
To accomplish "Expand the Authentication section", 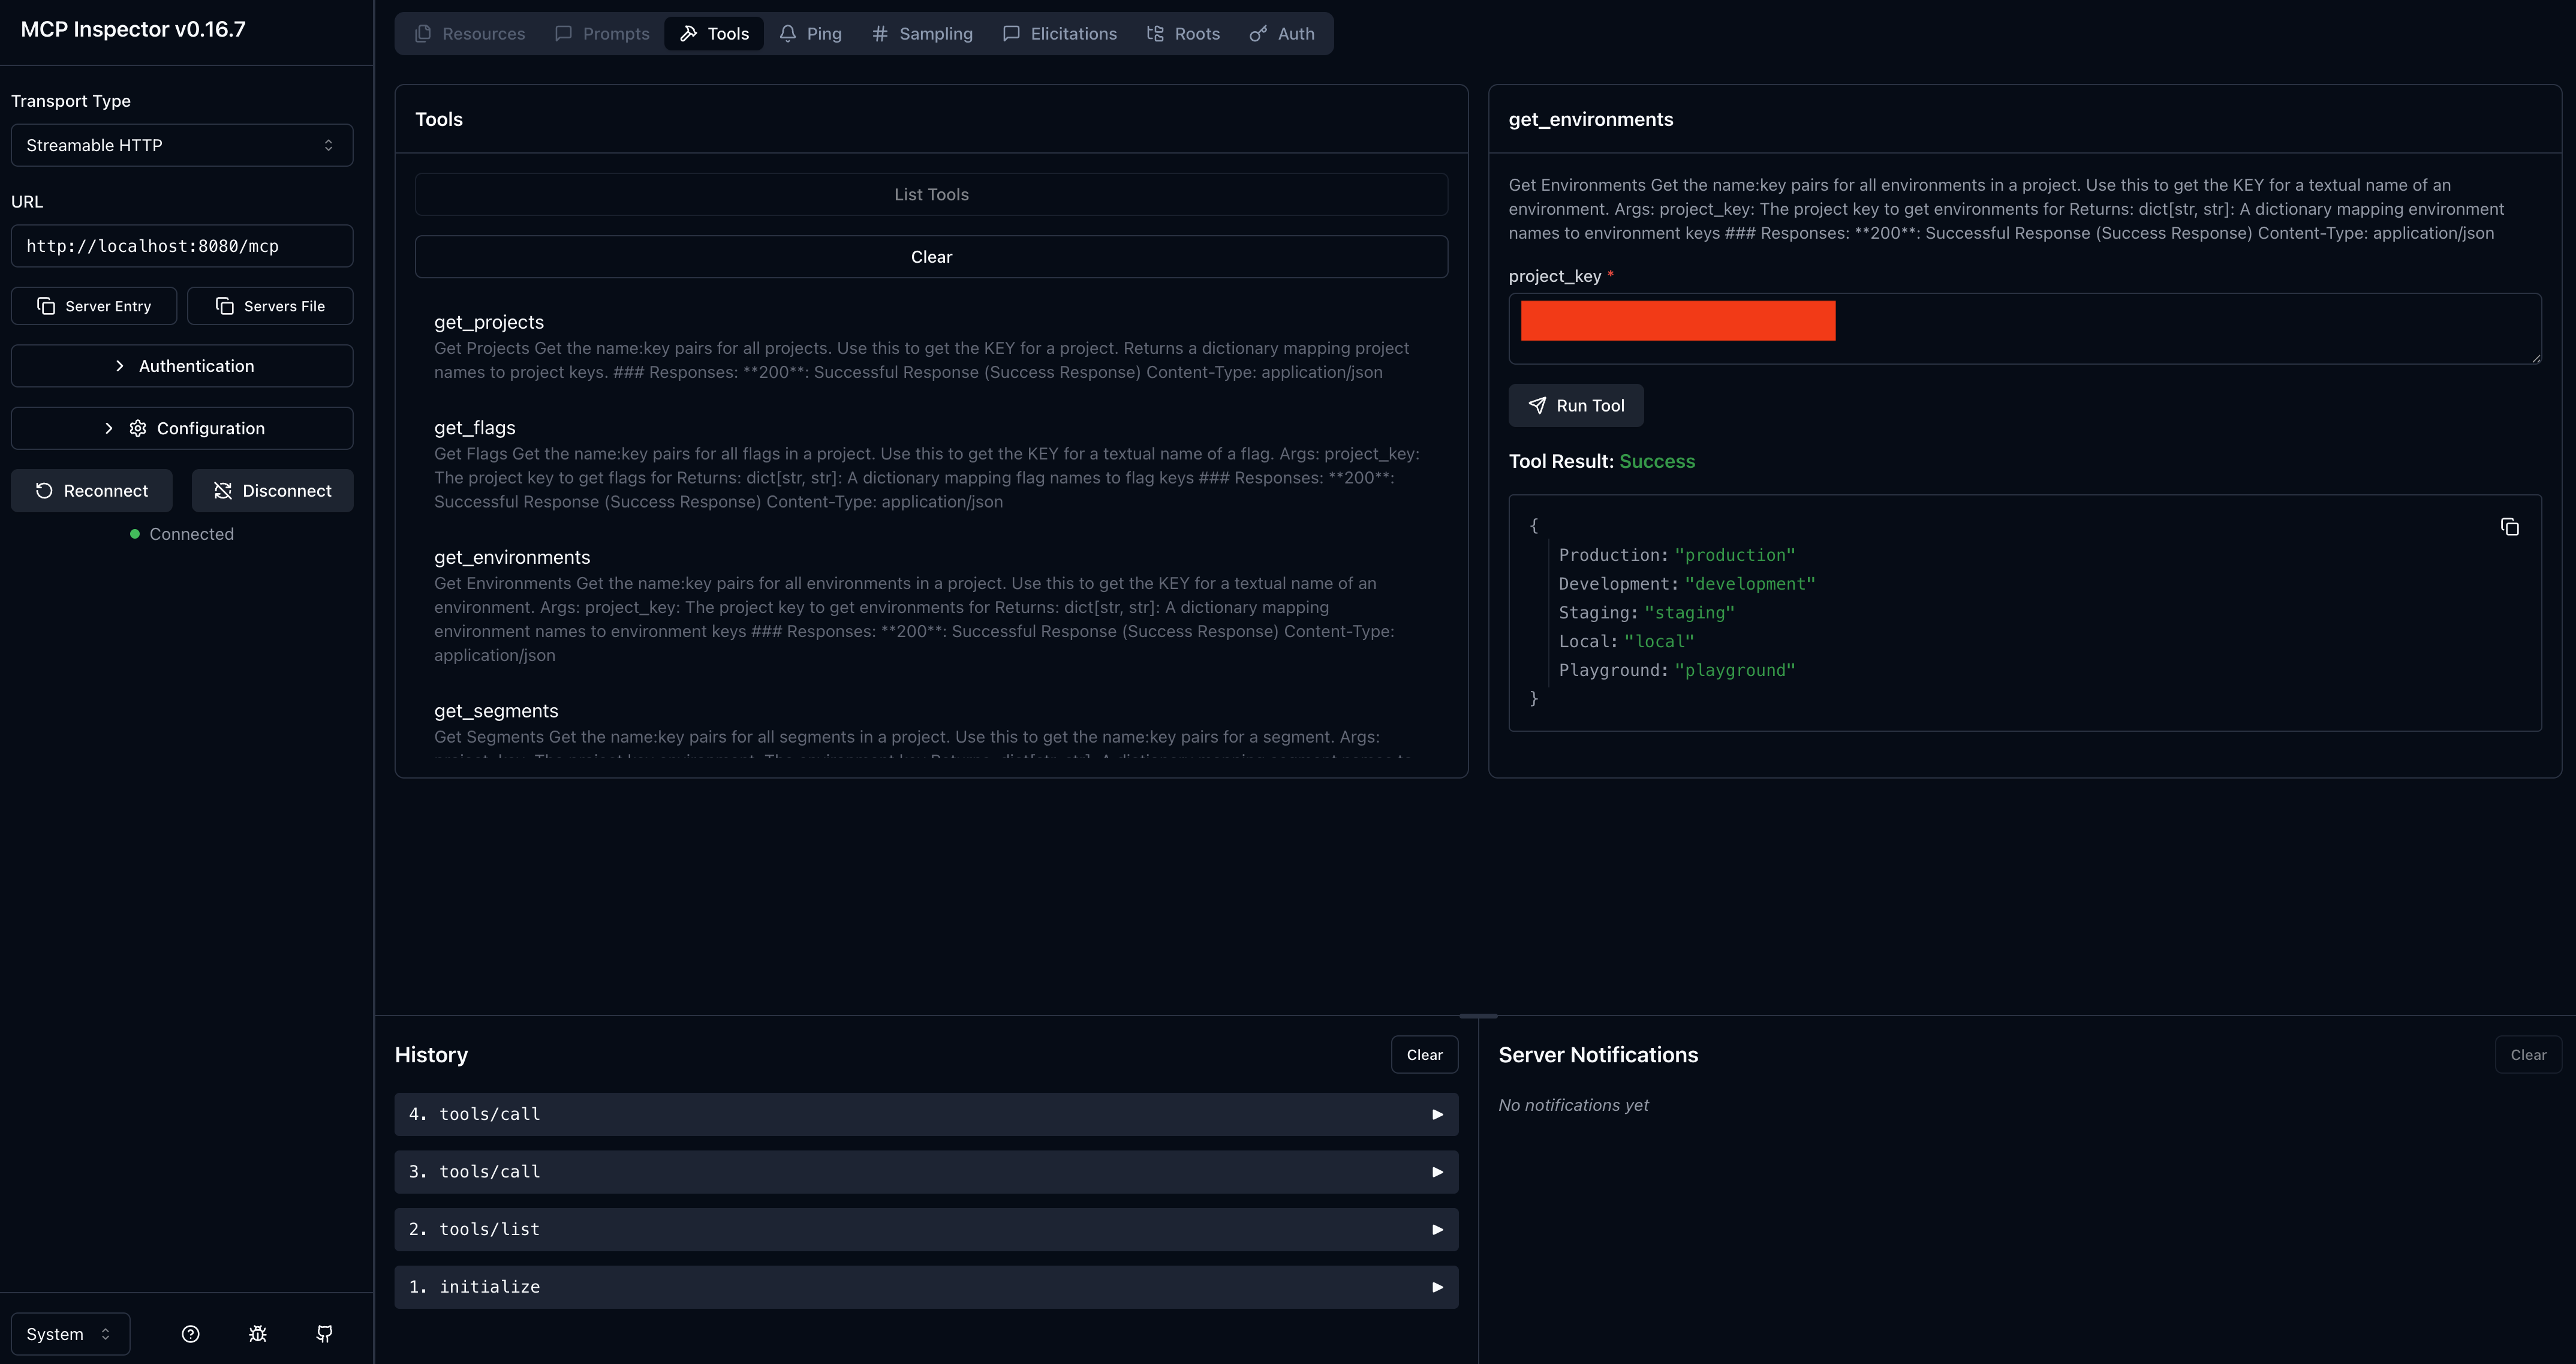I will 182,366.
